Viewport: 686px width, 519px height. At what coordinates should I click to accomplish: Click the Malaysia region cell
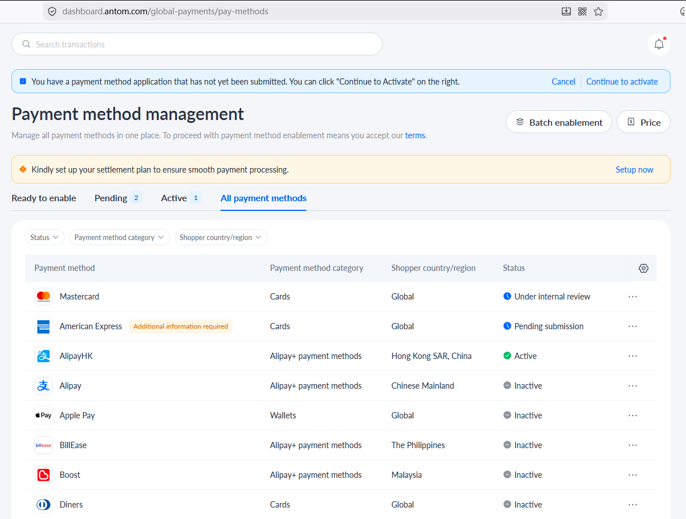(x=407, y=475)
